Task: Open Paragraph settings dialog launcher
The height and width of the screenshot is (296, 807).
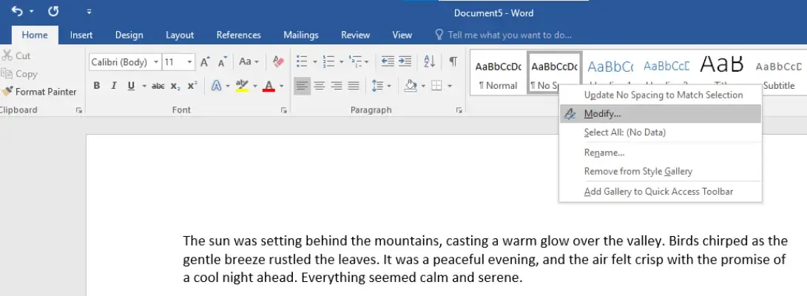Action: 459,110
